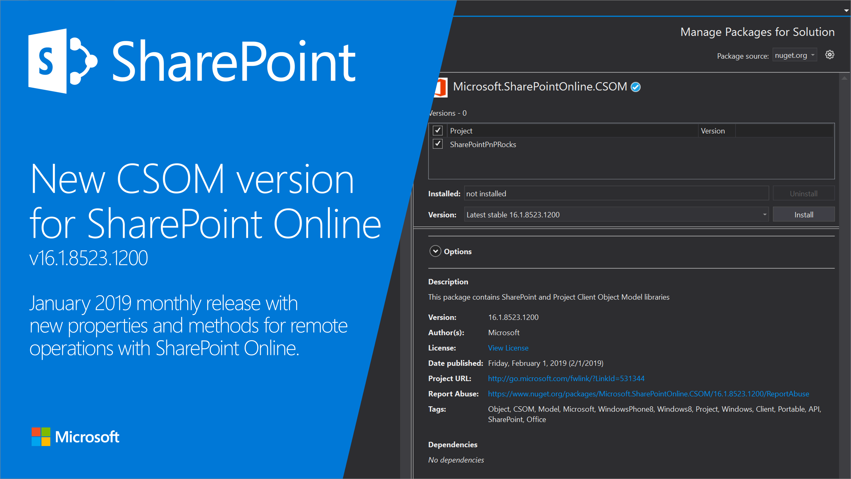Open the Project URL go.microsoft.com link
The width and height of the screenshot is (851, 479).
566,378
